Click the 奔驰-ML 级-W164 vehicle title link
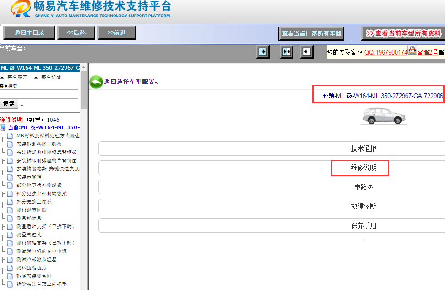The image size is (445, 290). pyautogui.click(x=383, y=96)
